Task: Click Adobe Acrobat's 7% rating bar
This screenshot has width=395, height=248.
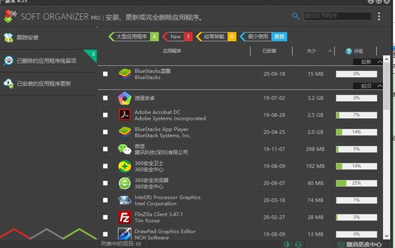Action: pos(356,115)
